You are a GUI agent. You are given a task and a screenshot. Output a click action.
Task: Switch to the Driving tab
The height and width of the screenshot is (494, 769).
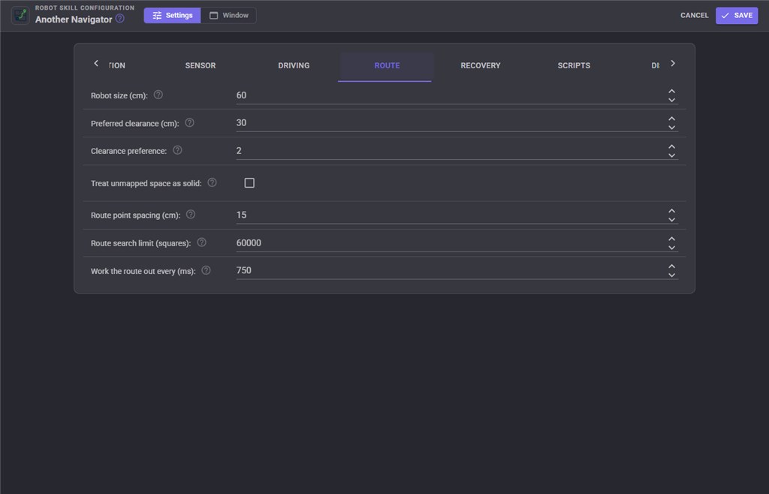point(294,65)
